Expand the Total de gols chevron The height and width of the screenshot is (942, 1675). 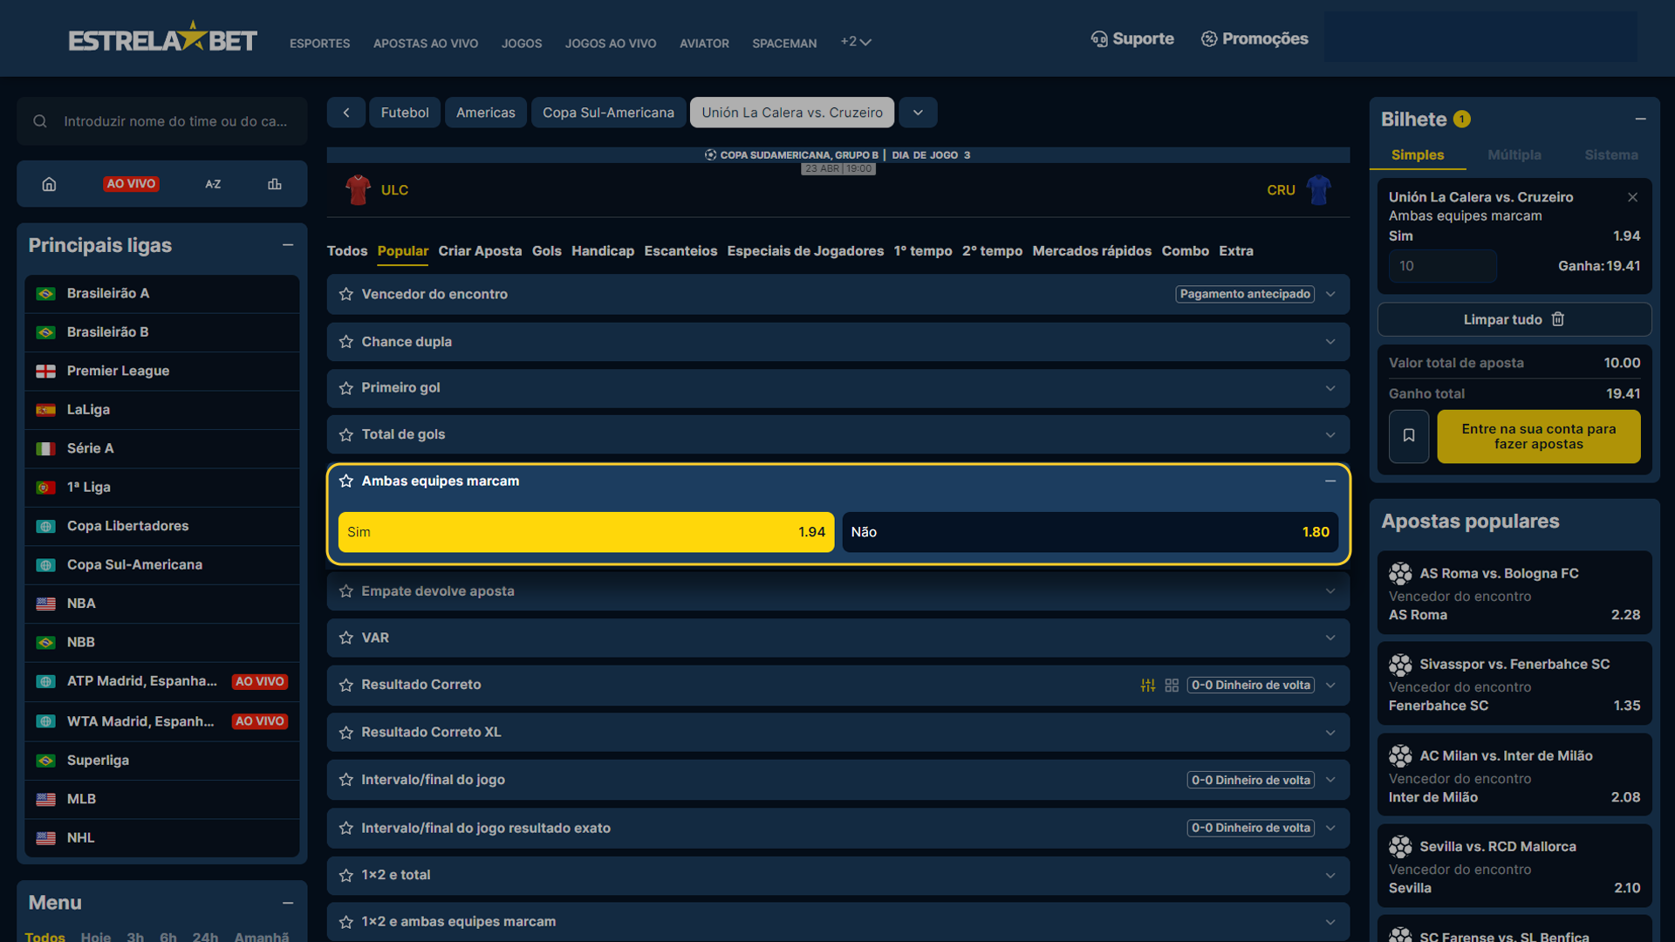tap(1330, 434)
